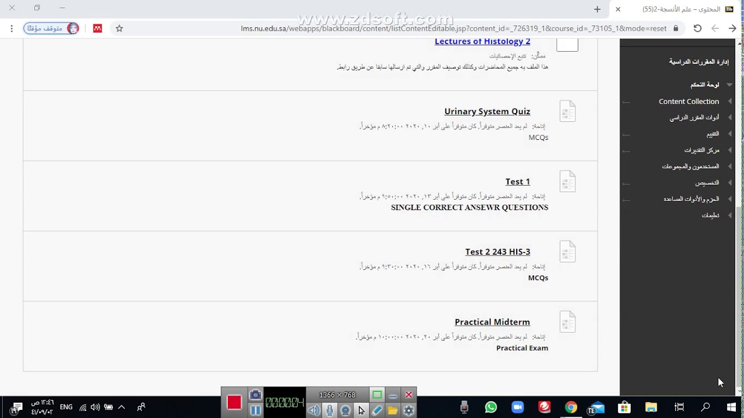744x418 pixels.
Task: Bookmark this page with the star
Action: click(119, 28)
